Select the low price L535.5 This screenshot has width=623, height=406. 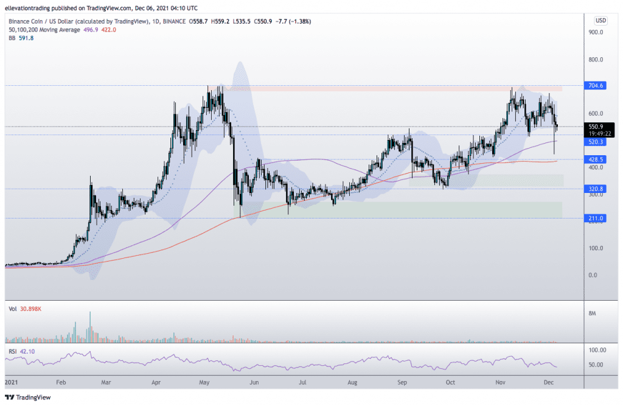pyautogui.click(x=242, y=21)
